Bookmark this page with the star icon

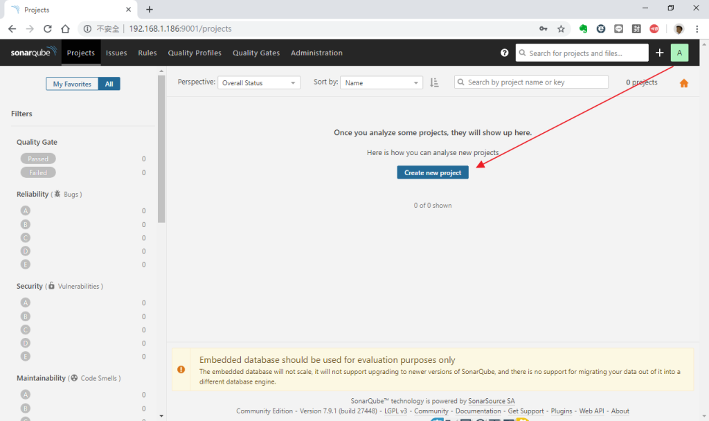(x=561, y=29)
